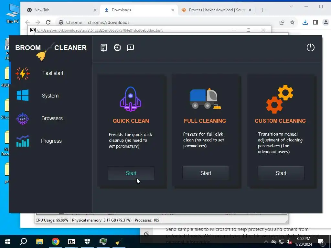Start the Full Cleaning preset
Image resolution: width=331 pixels, height=248 pixels.
click(206, 173)
